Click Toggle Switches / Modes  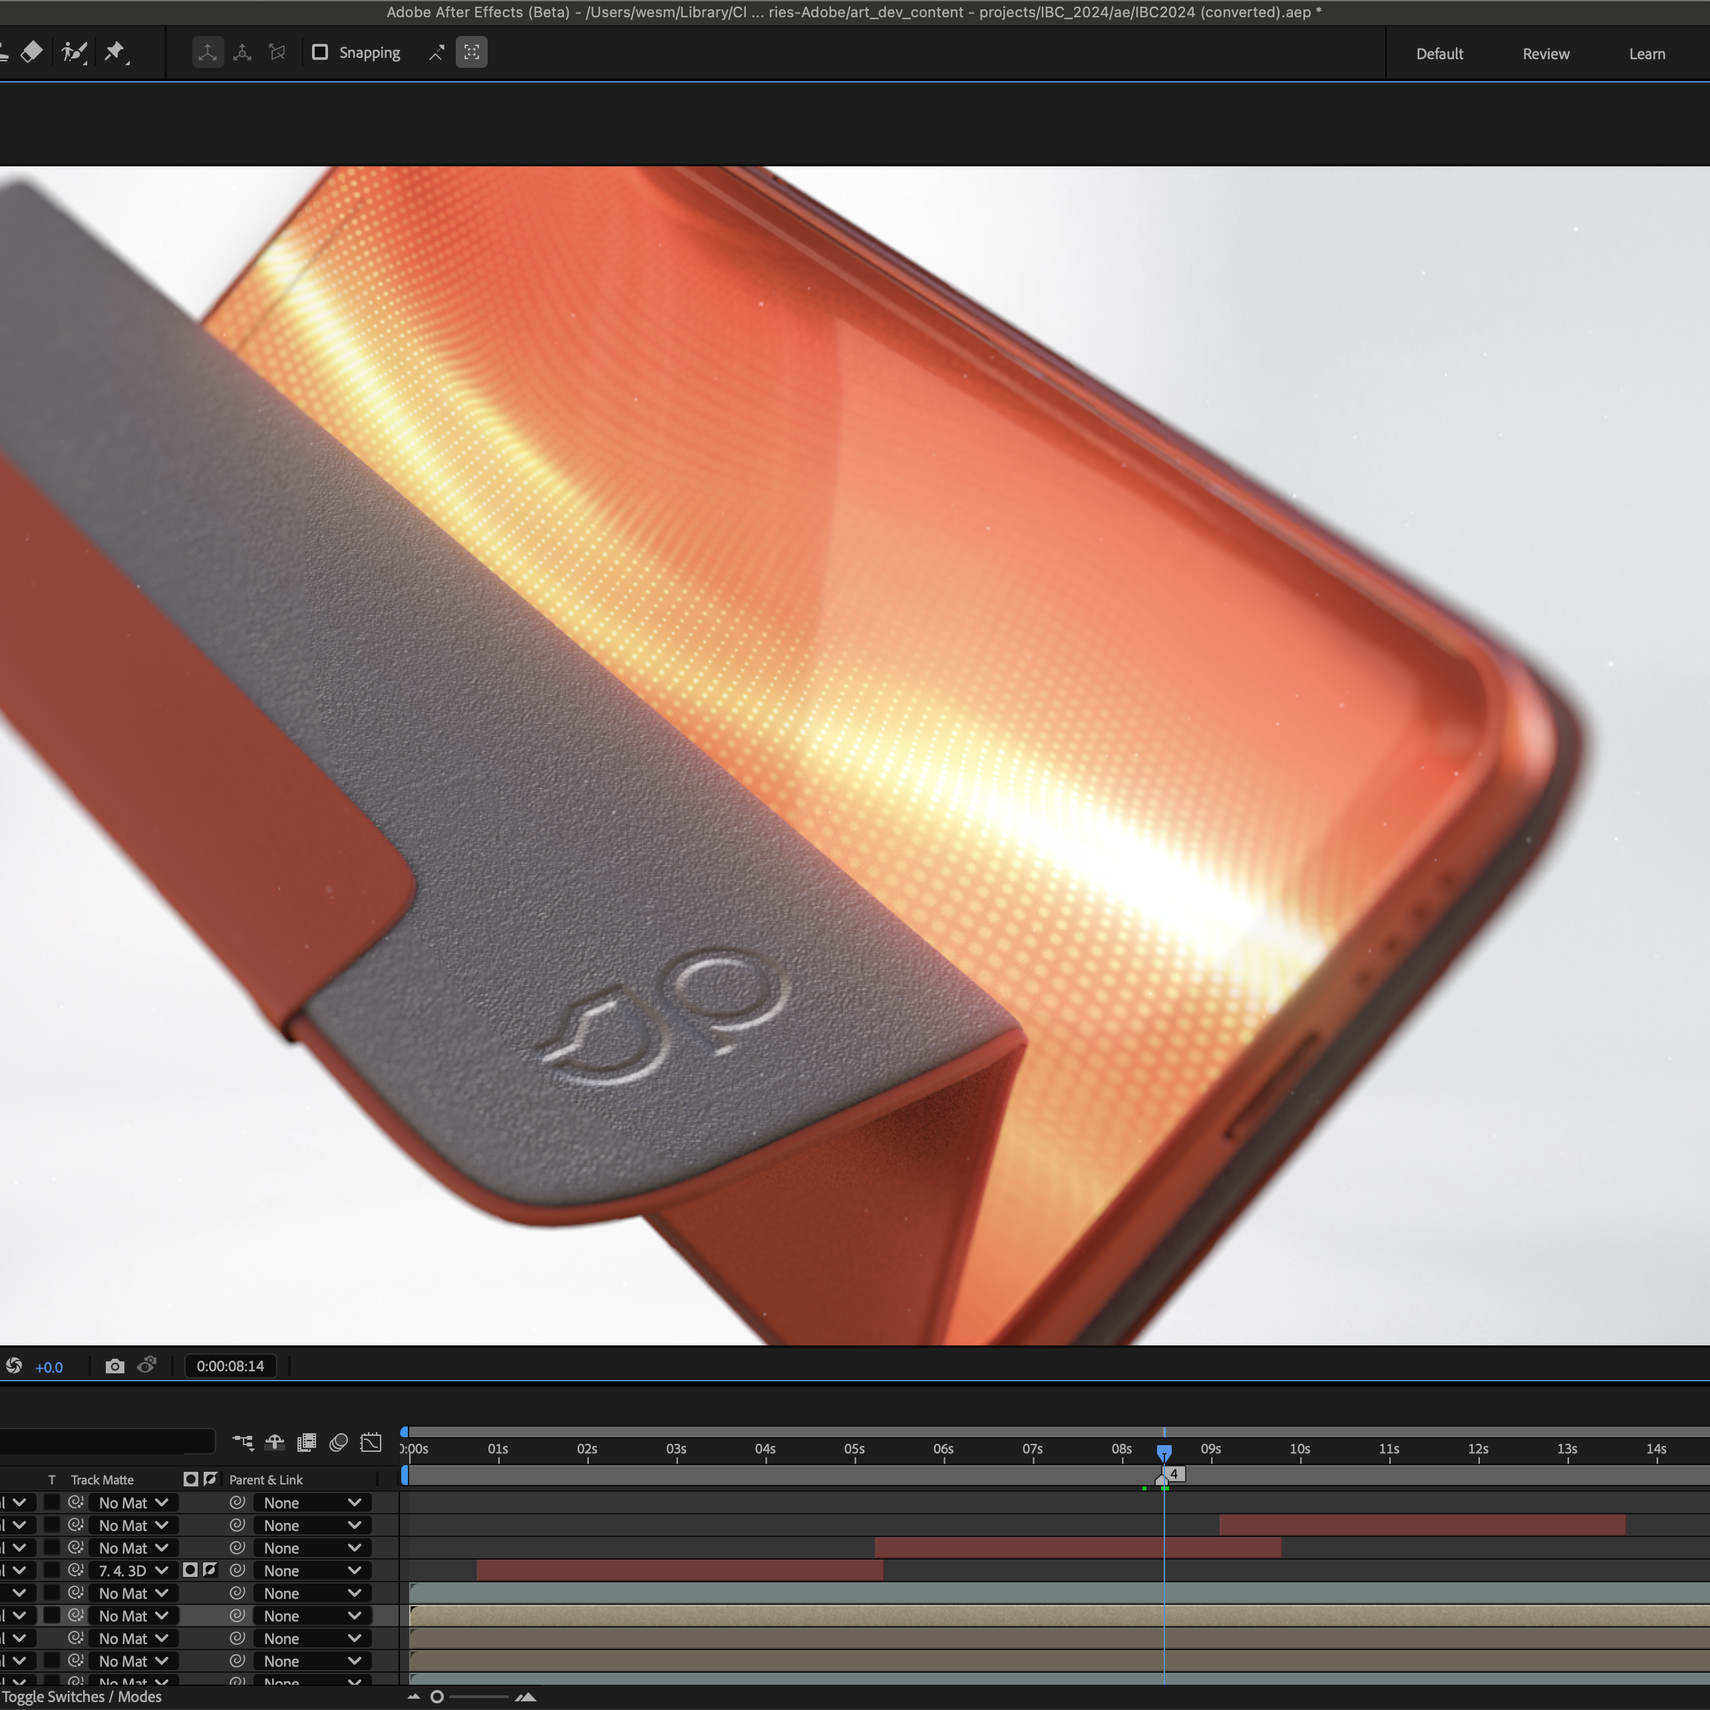(x=81, y=1696)
